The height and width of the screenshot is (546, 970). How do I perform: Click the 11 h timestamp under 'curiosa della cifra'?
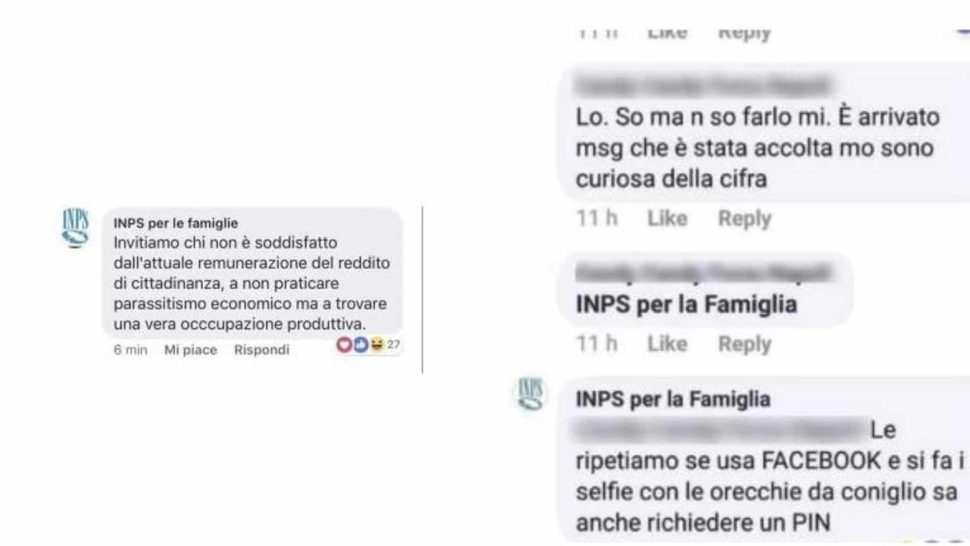597,218
